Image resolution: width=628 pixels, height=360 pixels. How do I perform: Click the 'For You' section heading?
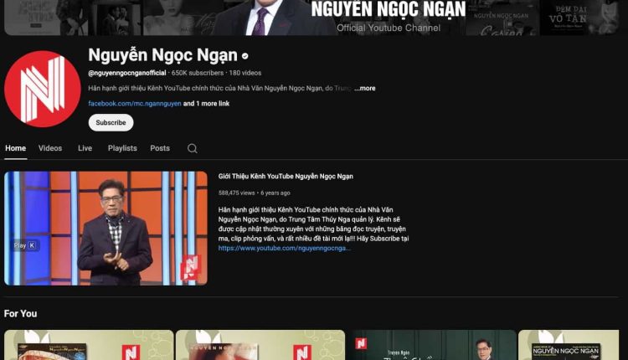pyautogui.click(x=20, y=314)
